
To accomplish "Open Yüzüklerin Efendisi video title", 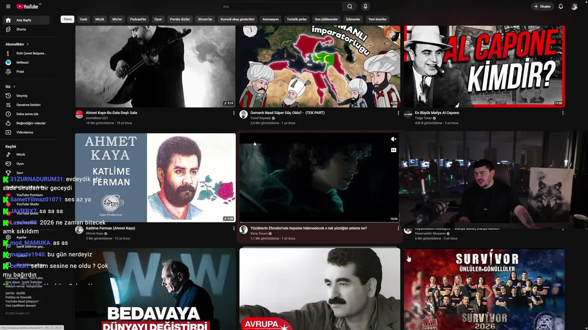I will [309, 228].
